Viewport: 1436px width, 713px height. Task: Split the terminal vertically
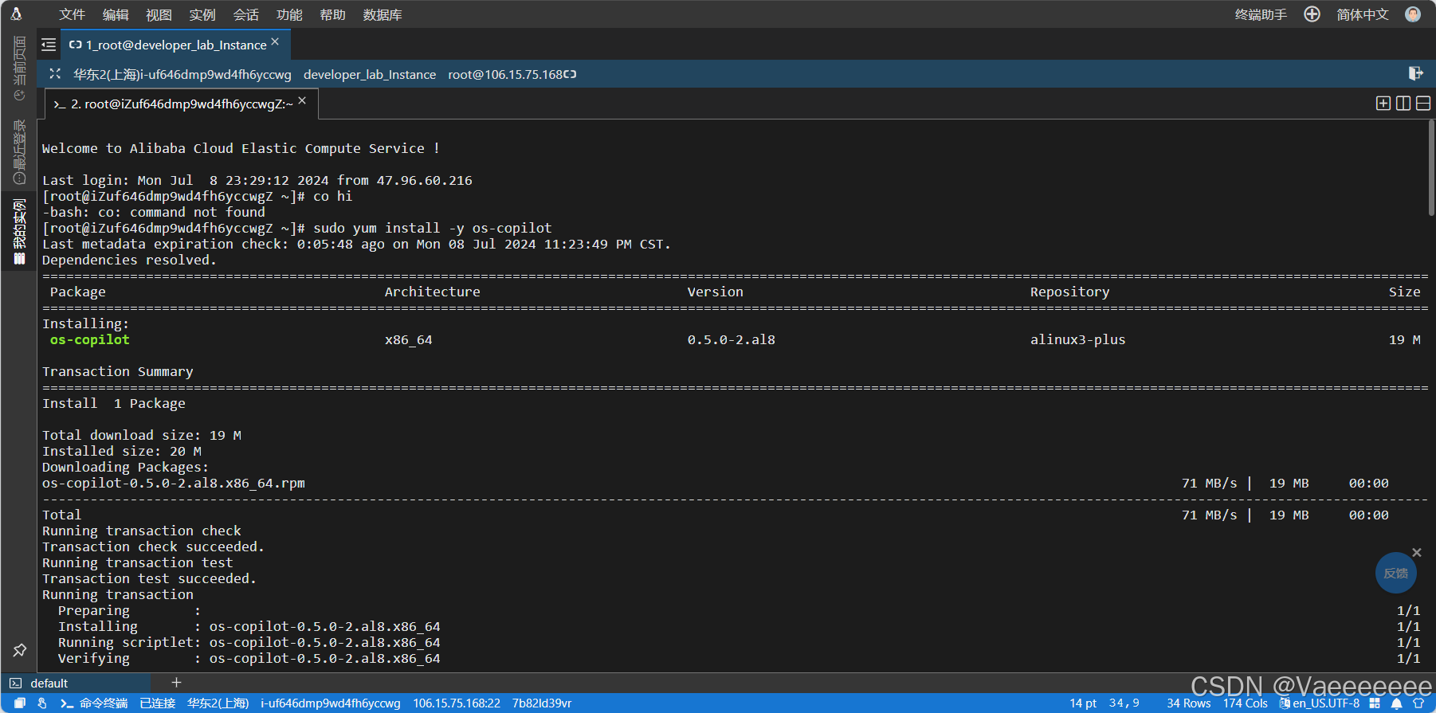(1403, 104)
